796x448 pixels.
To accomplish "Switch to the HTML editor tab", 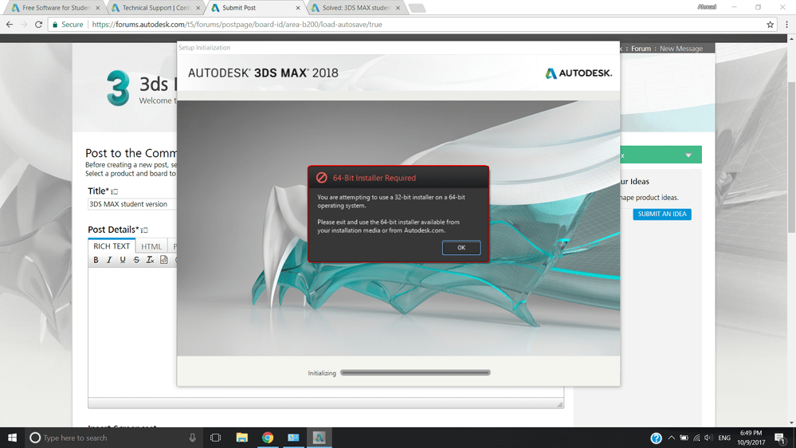I will pos(151,246).
